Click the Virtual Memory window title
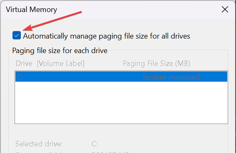Image resolution: width=236 pixels, height=153 pixels. tap(32, 10)
